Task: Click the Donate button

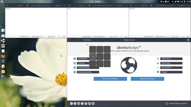Action: 171,72
